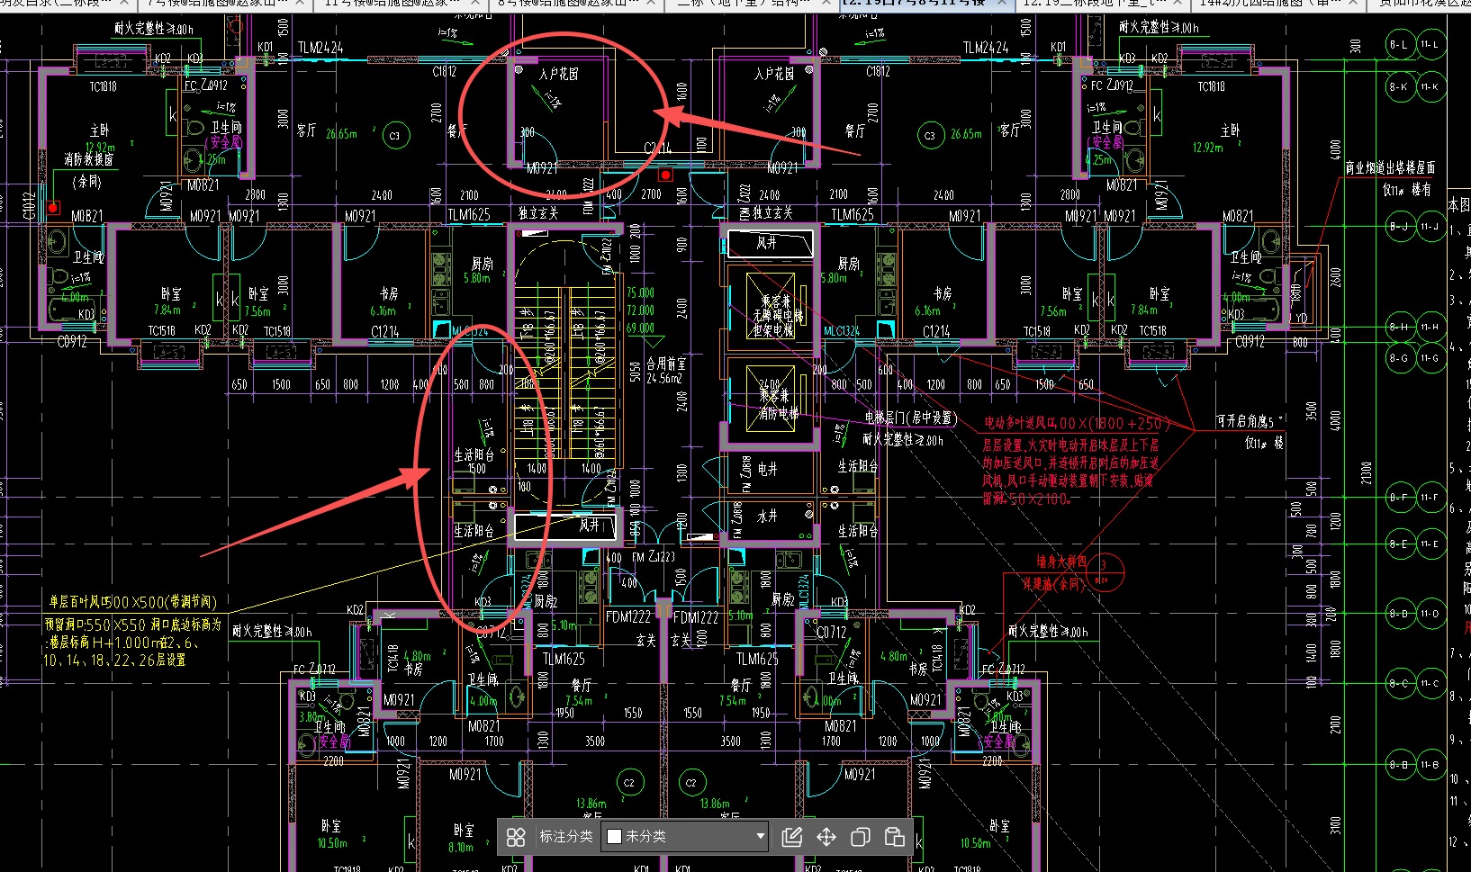Click the 合用前室 room label
This screenshot has width=1471, height=872.
(666, 364)
